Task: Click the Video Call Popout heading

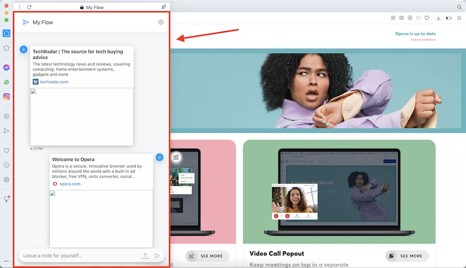Action: pyautogui.click(x=277, y=254)
